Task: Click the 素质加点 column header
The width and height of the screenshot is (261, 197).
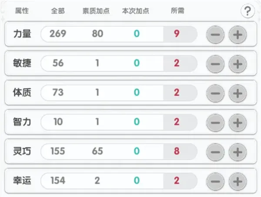Action: (x=97, y=11)
